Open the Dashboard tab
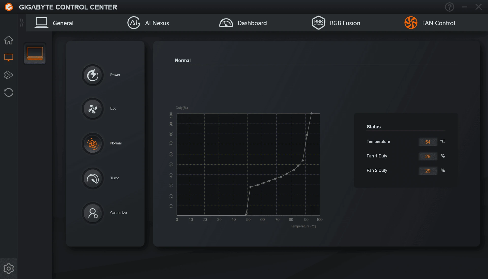Viewport: 488px width, 279px height. tap(243, 23)
